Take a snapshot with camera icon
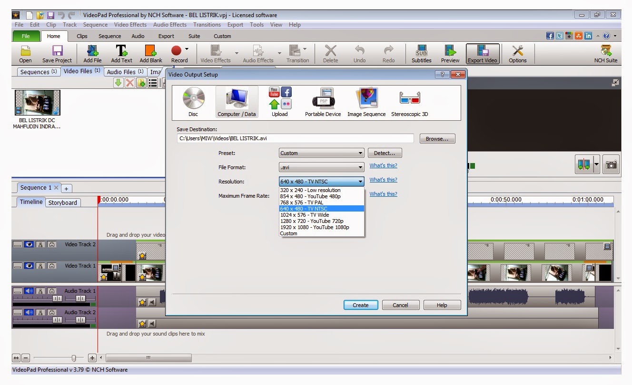 (x=611, y=165)
